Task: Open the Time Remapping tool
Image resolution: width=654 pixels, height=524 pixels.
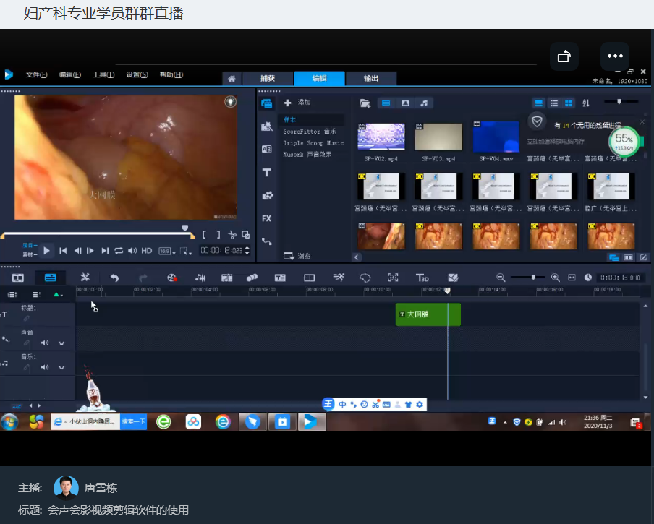Action: tap(339, 278)
